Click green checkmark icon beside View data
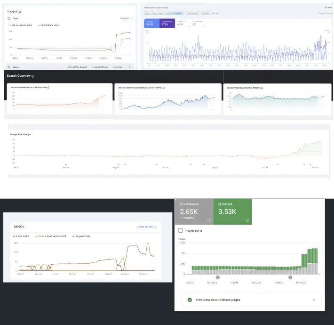The width and height of the screenshot is (334, 325). (189, 300)
